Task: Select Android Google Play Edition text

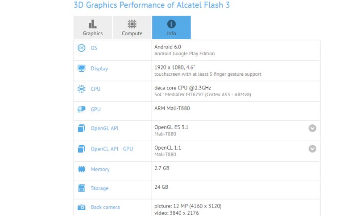Action: click(x=185, y=53)
